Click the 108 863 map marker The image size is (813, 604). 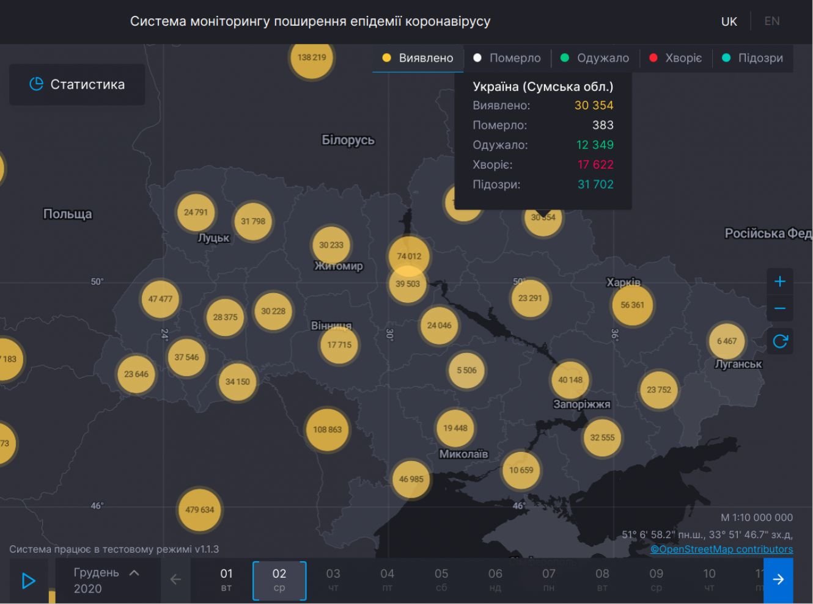[327, 429]
